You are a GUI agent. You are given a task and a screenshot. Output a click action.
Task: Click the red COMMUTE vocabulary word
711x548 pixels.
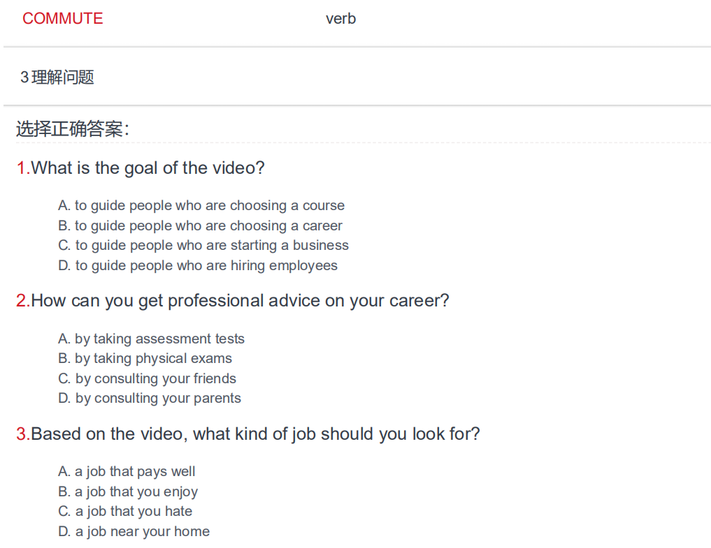(63, 19)
